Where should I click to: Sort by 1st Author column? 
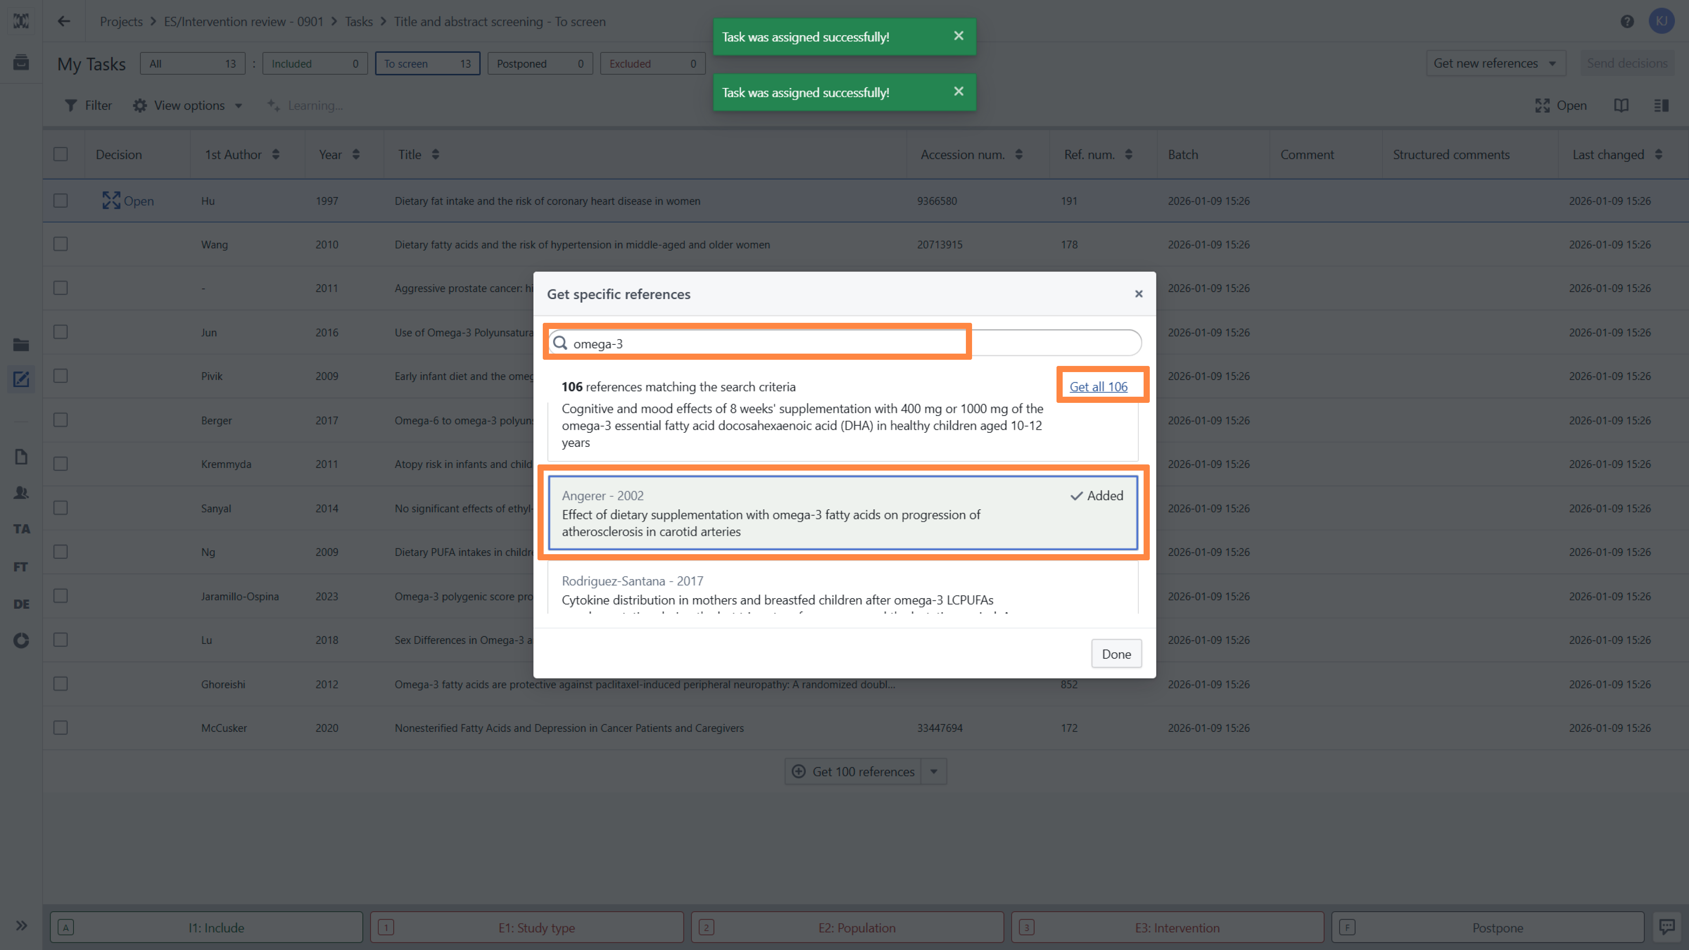pos(276,155)
